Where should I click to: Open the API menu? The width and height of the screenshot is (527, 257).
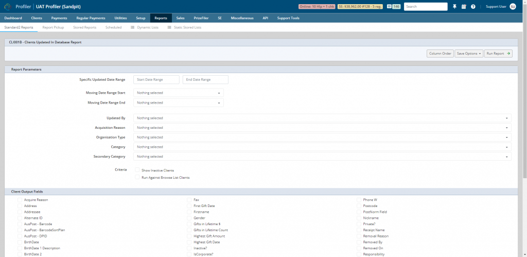(x=266, y=18)
